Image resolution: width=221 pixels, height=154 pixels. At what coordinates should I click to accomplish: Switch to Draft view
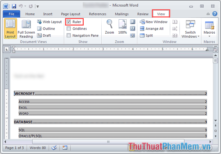click(x=44, y=35)
